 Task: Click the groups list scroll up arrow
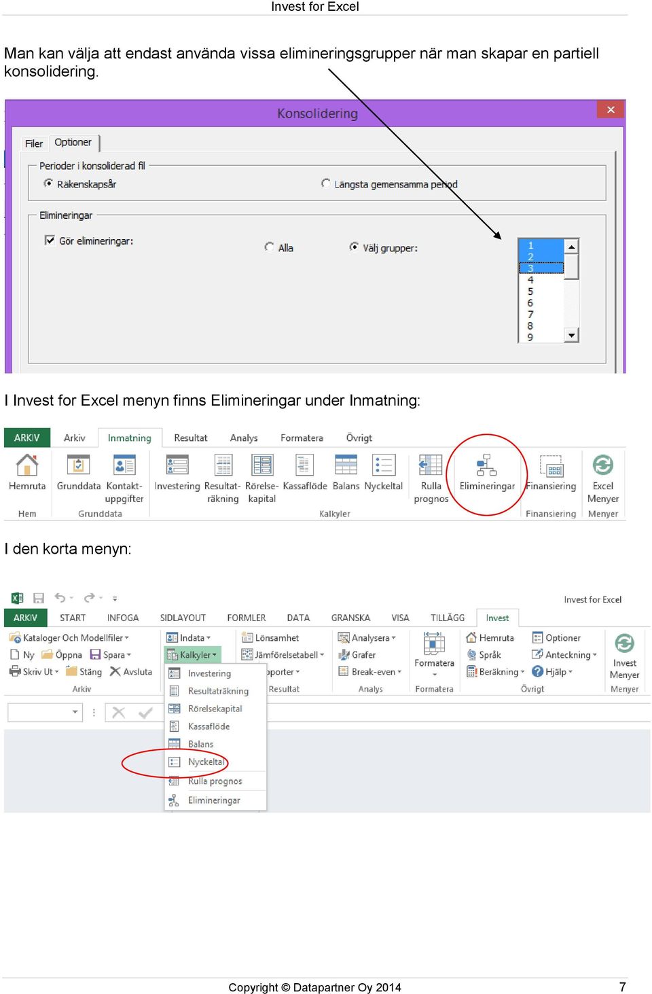tap(572, 247)
